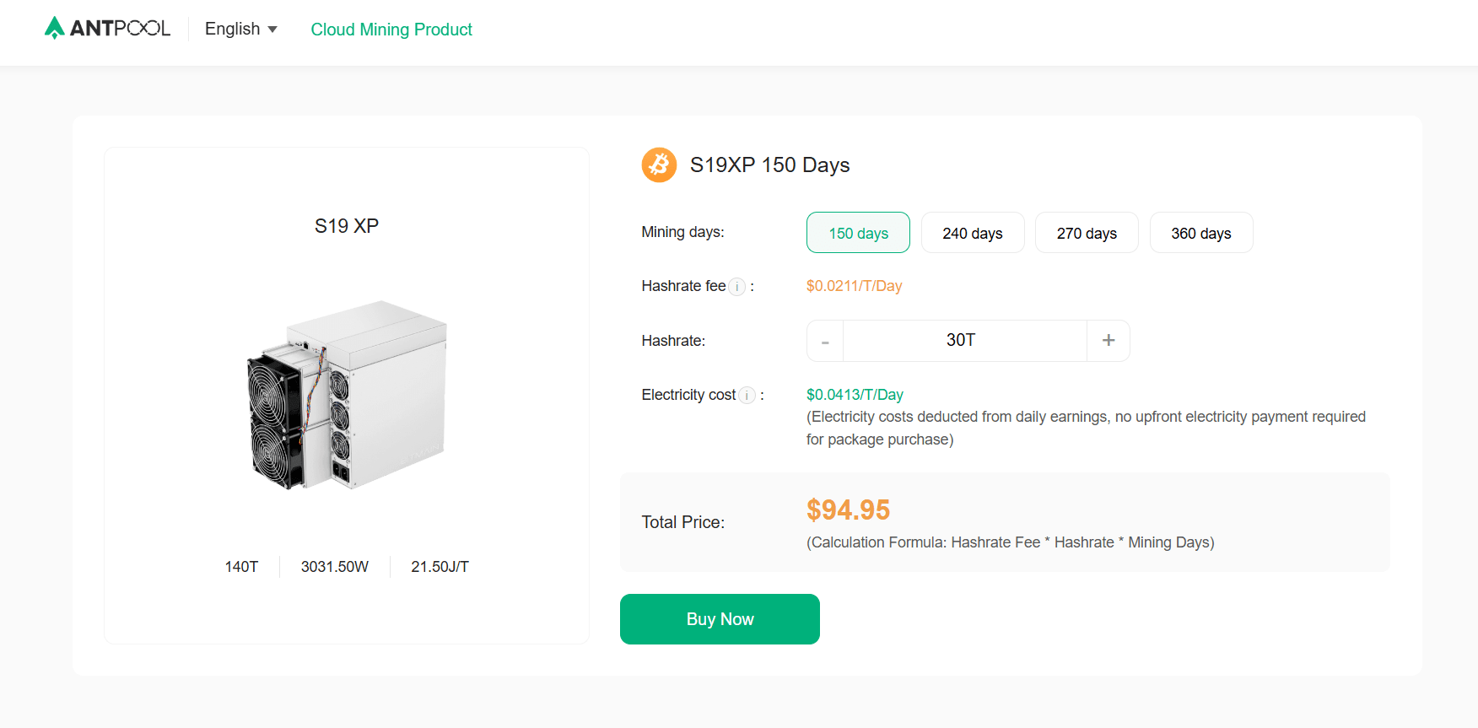Select the 360 days mining option

(x=1201, y=233)
